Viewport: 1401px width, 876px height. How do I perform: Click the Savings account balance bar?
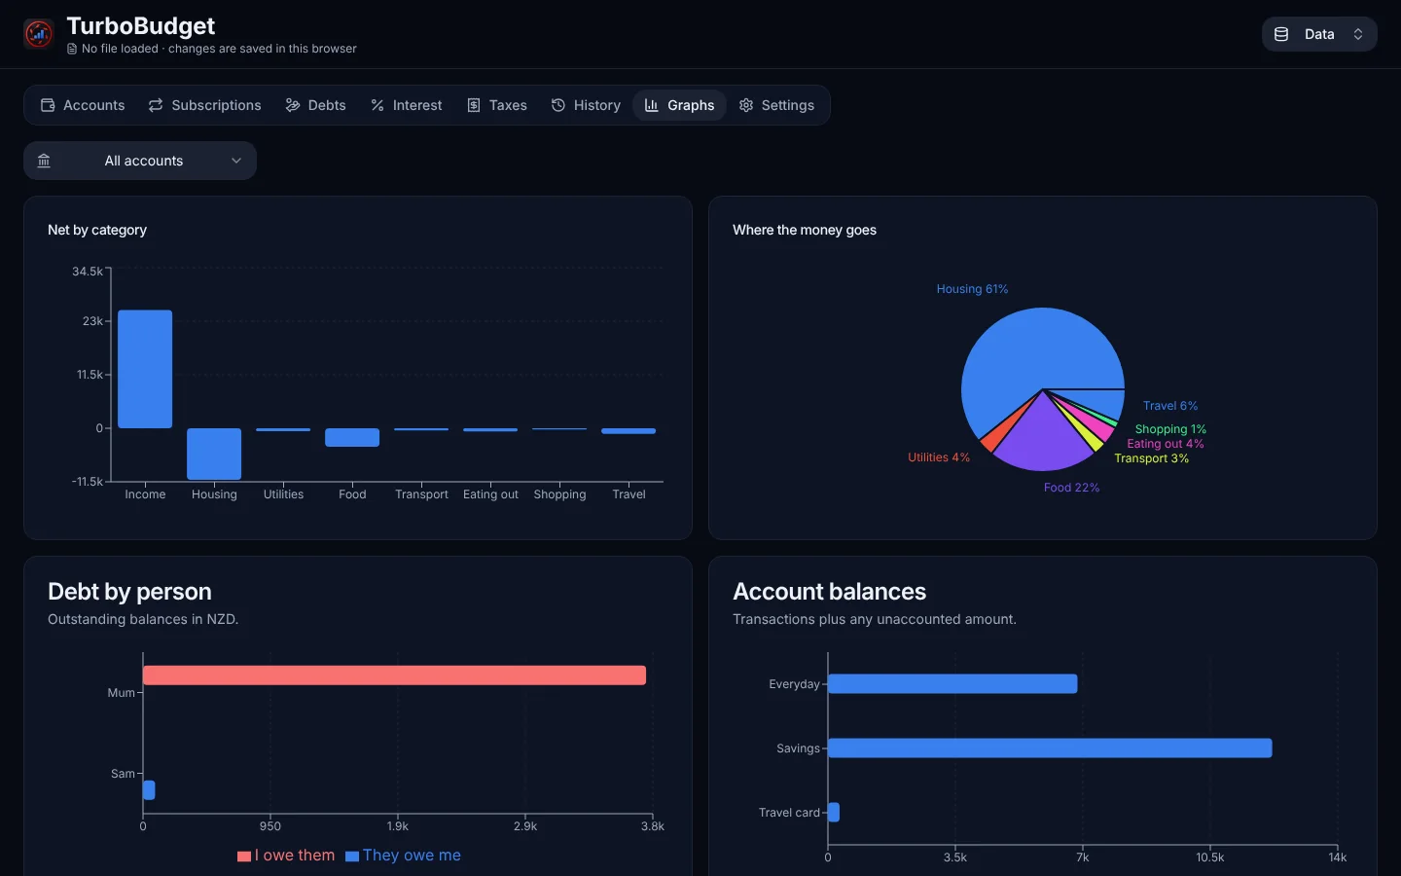(1050, 748)
